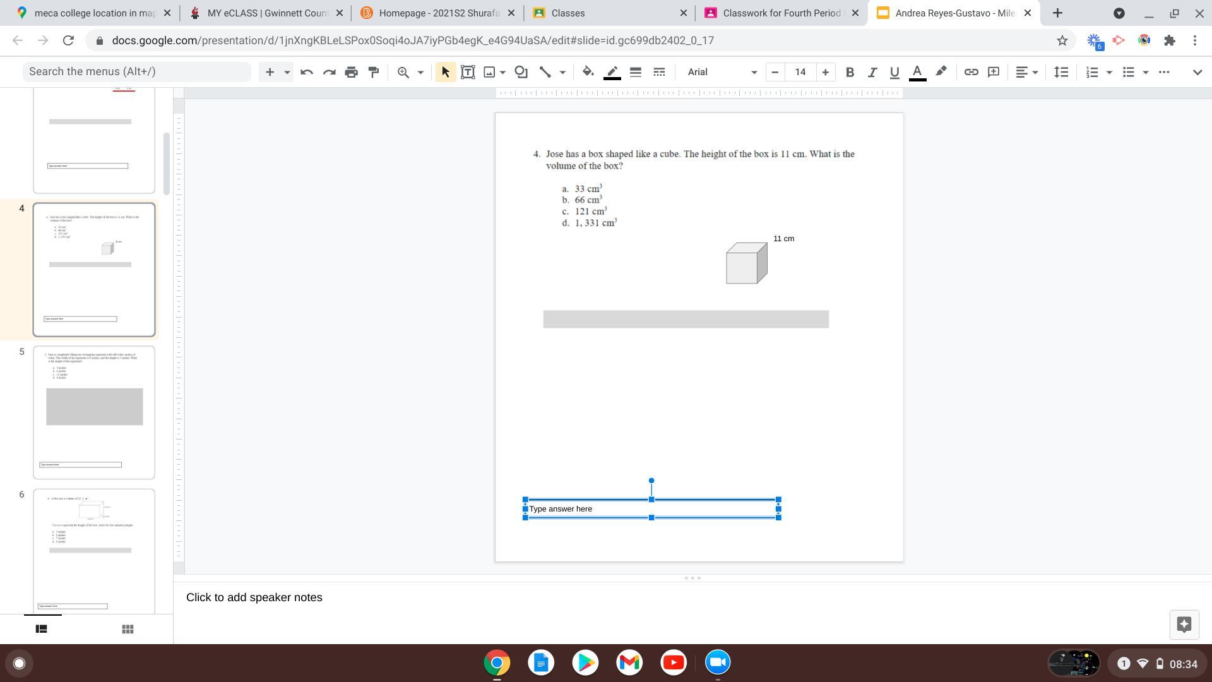Expand the zoom level dropdown arrow
The height and width of the screenshot is (682, 1212).
(420, 72)
